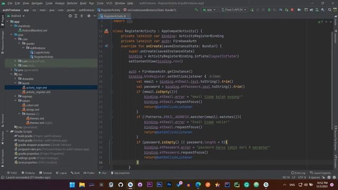Open the File menu
This screenshot has height=190, width=338.
pos(10,3)
